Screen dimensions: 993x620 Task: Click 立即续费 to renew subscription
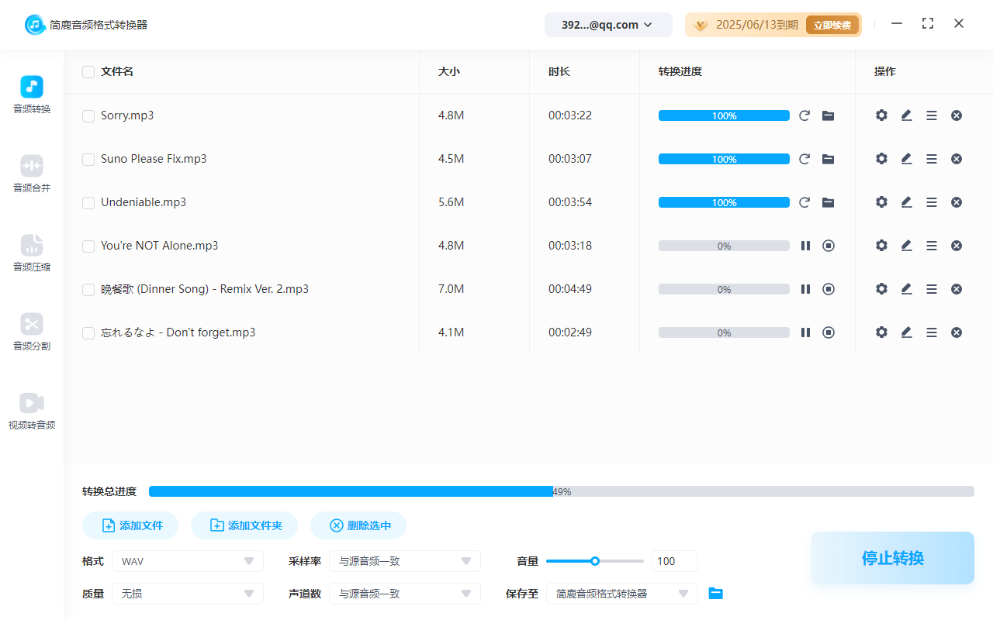click(x=832, y=24)
